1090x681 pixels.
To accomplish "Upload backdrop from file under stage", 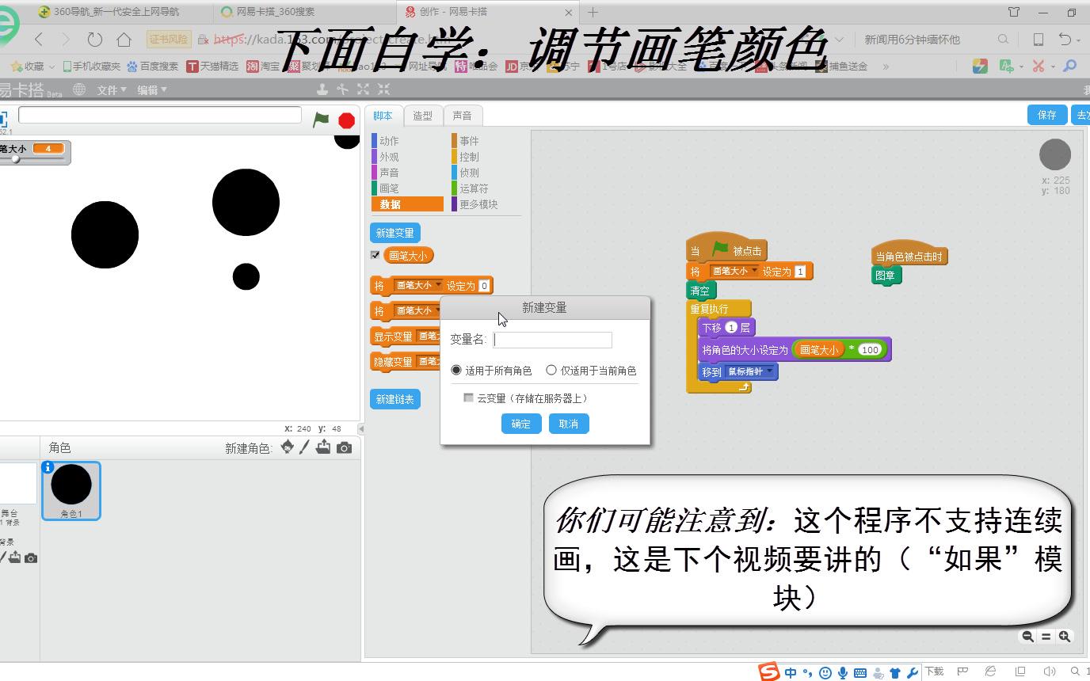I will click(14, 557).
